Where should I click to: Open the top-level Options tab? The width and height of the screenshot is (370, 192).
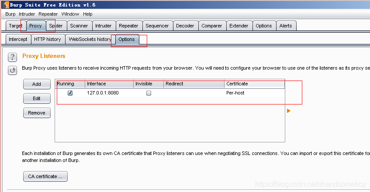coord(264,26)
